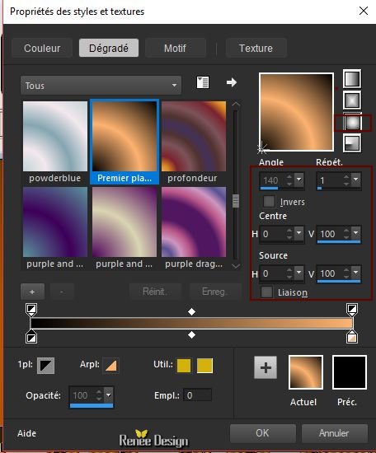Select the rectangular gradient style icon
This screenshot has height=453, width=376.
[x=352, y=100]
